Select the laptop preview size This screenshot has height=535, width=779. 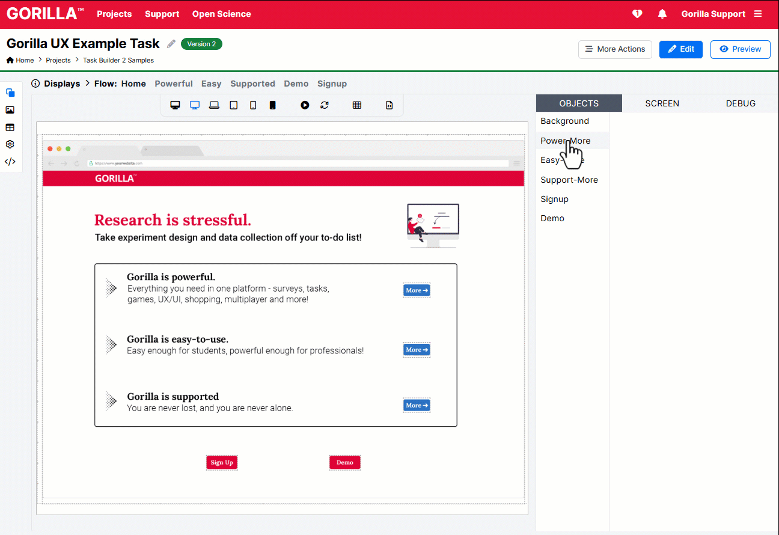coord(214,105)
